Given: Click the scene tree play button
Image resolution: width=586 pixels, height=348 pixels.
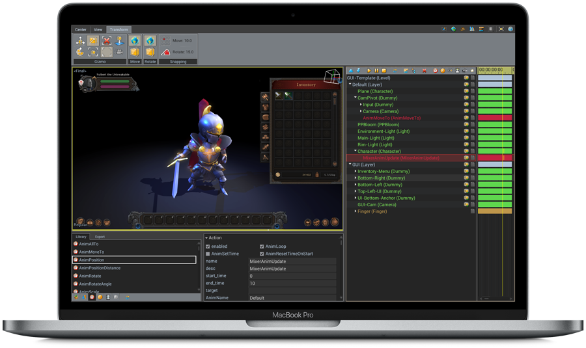Looking at the screenshot, I should (369, 70).
